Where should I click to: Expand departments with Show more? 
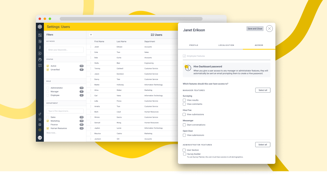51,133
